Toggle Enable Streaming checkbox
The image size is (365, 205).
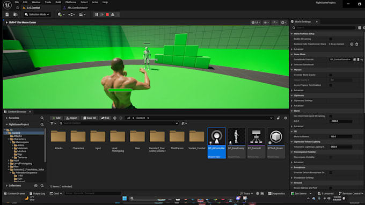tap(331, 39)
